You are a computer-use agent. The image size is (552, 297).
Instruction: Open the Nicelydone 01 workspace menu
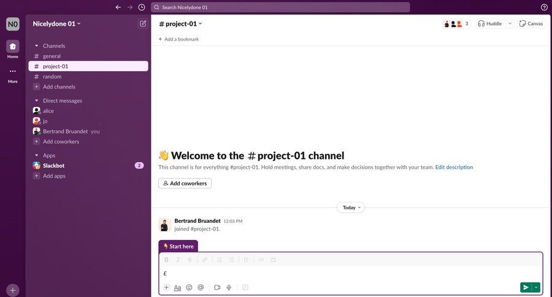56,23
